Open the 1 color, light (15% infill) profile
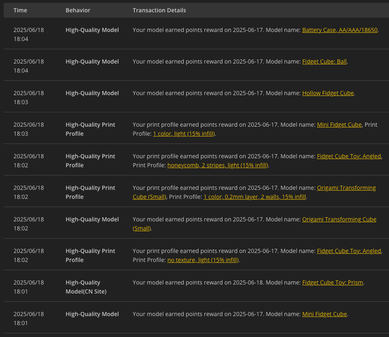The height and width of the screenshot is (337, 389). (x=184, y=134)
